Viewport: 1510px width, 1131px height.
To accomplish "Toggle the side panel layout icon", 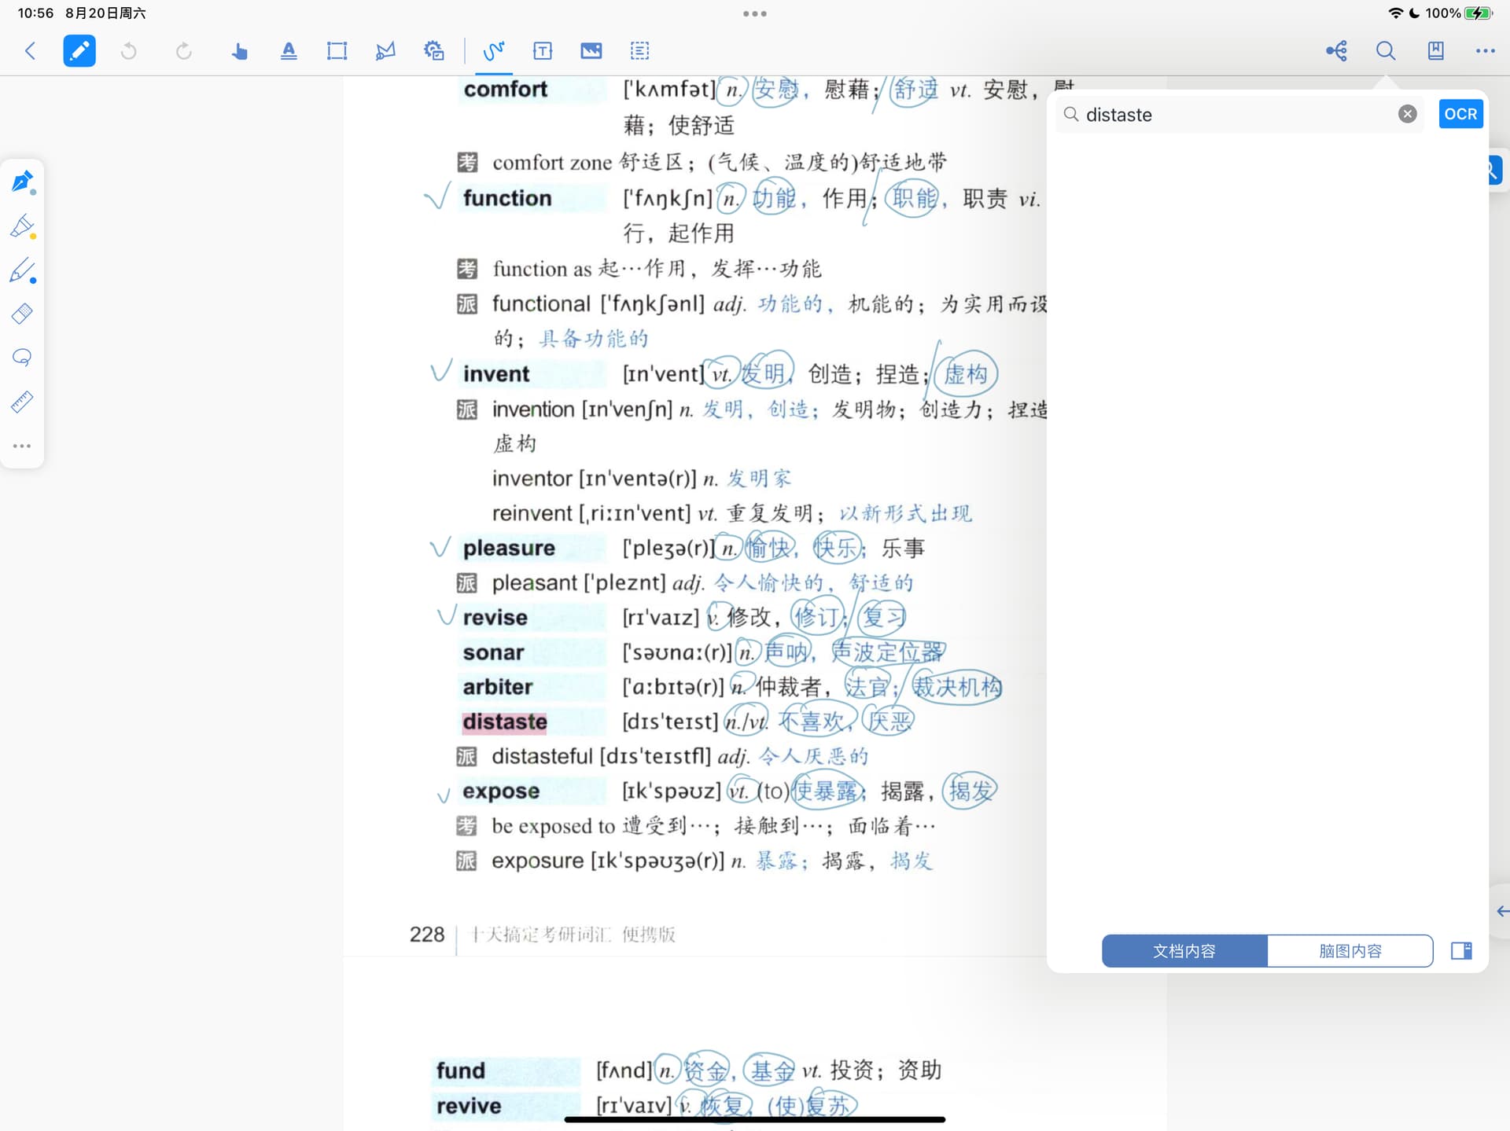I will point(1462,951).
